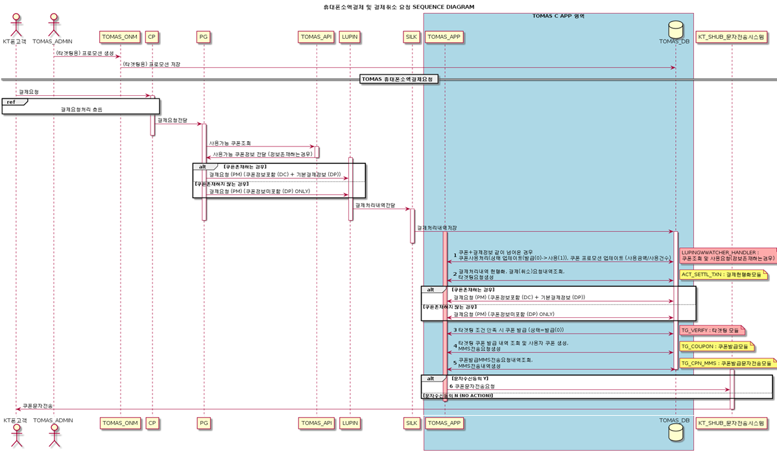Click the KT폰고객 actor figure at the top
The image size is (777, 454).
pos(16,25)
